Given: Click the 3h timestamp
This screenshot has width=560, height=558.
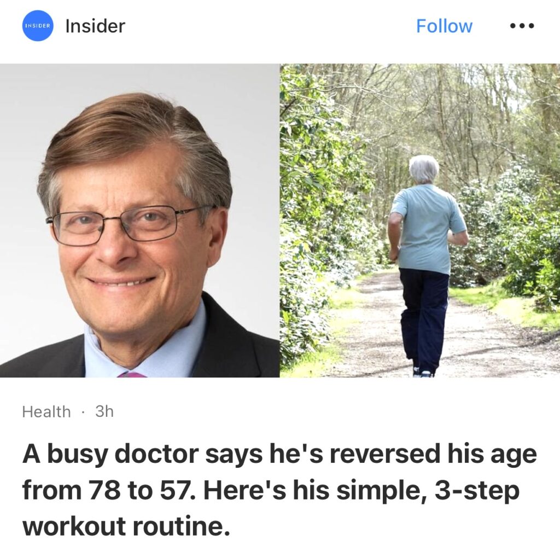Looking at the screenshot, I should (104, 411).
